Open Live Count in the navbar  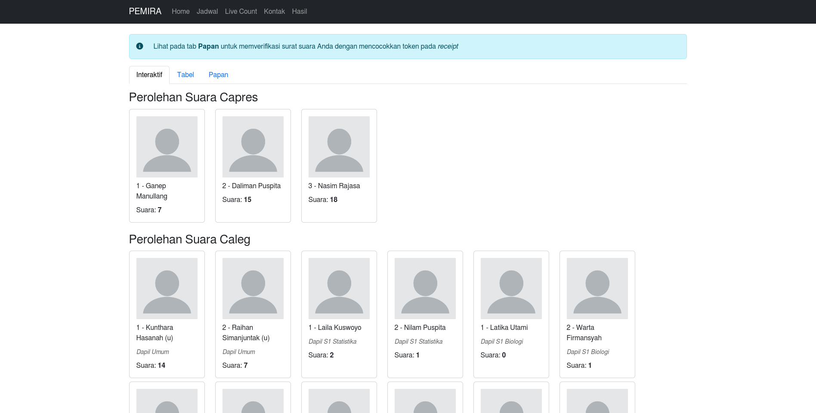[x=241, y=12]
